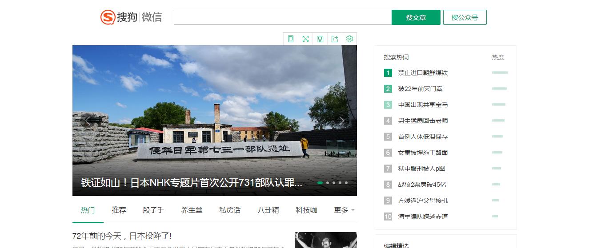Screen dimensions: 593x248
Task: Open the settings gear icon above the banner
Action: [349, 39]
